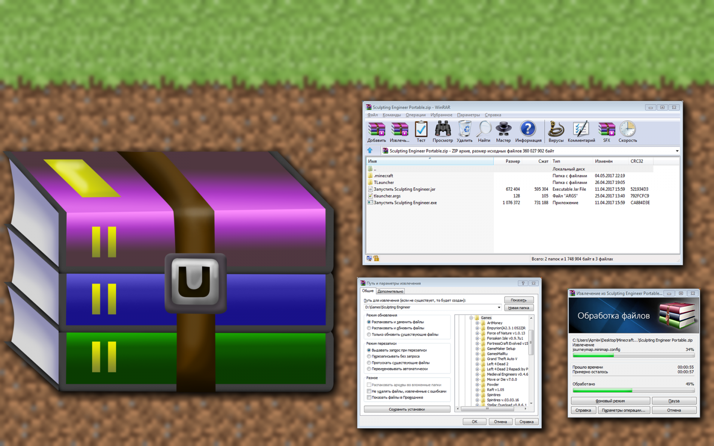Click Параметры операции... button
Viewport: 714px width, 446px height.
pos(623,410)
